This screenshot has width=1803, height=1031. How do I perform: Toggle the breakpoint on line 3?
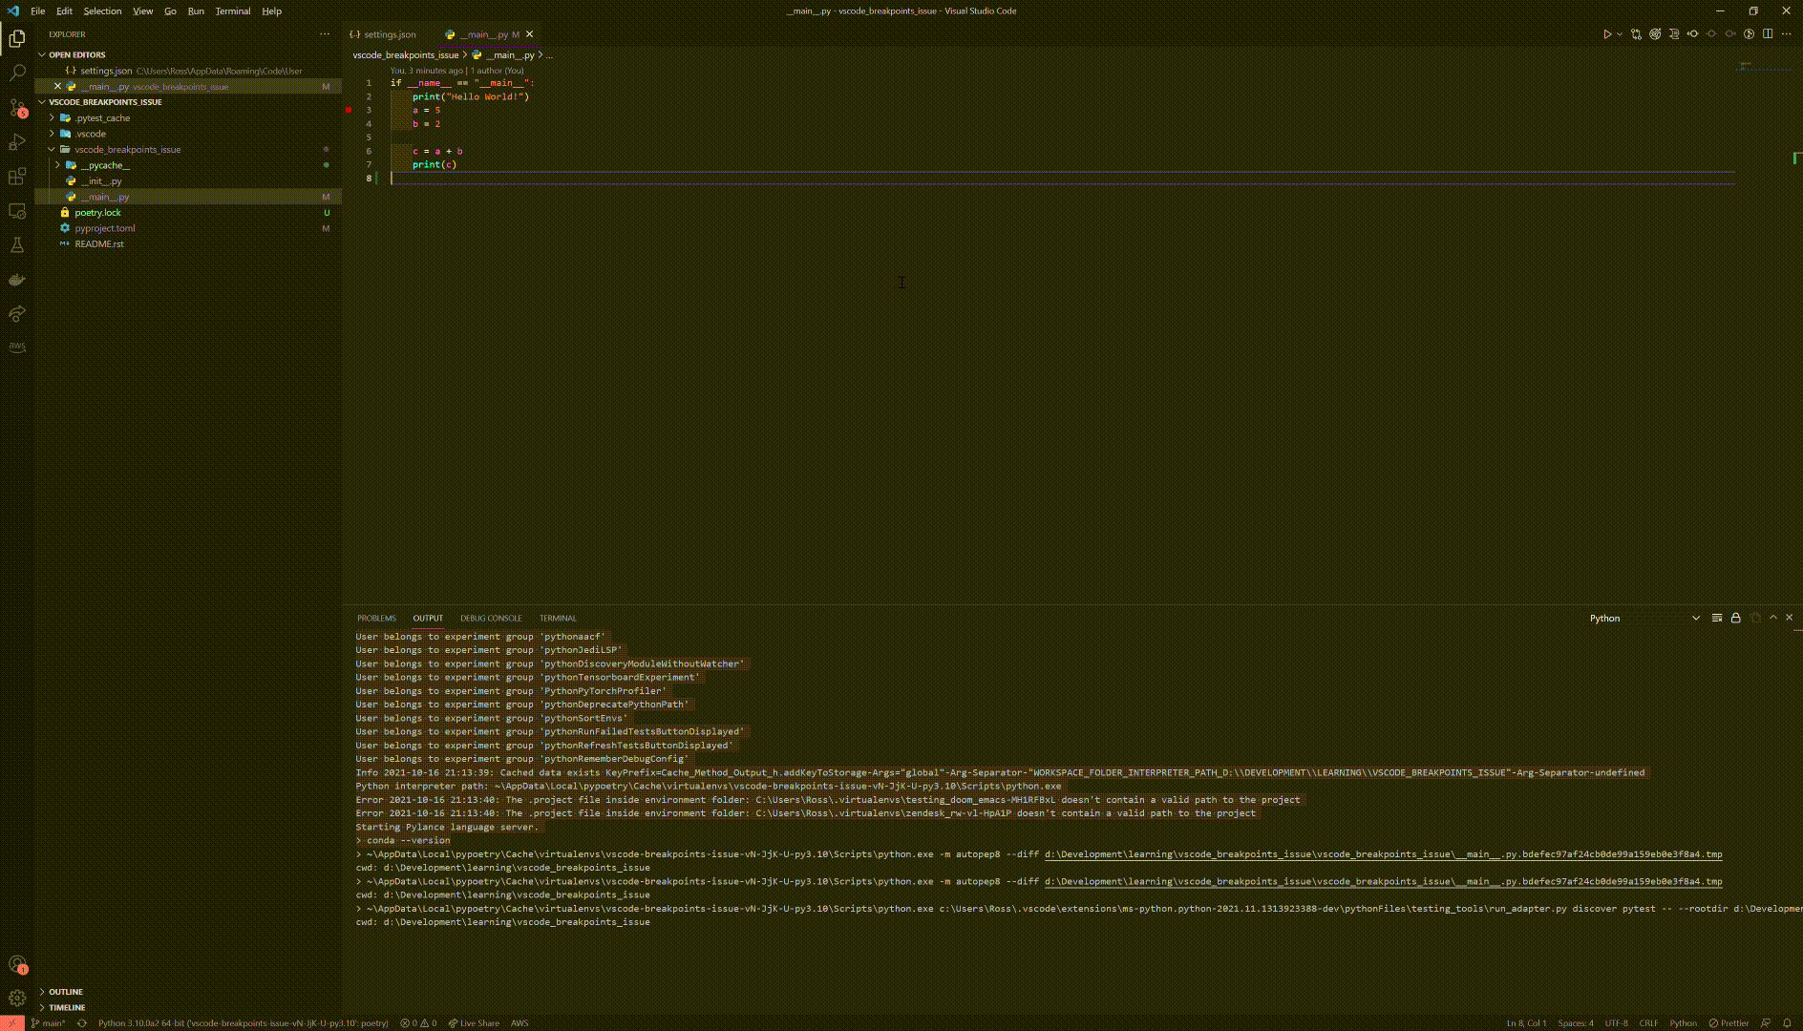(x=348, y=110)
